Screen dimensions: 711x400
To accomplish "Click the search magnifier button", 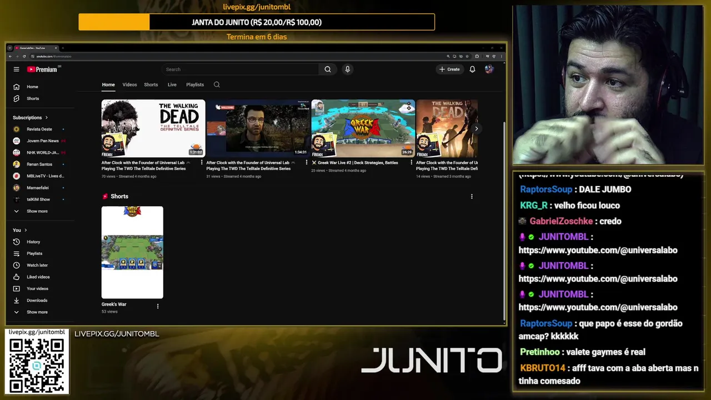I will (x=328, y=69).
